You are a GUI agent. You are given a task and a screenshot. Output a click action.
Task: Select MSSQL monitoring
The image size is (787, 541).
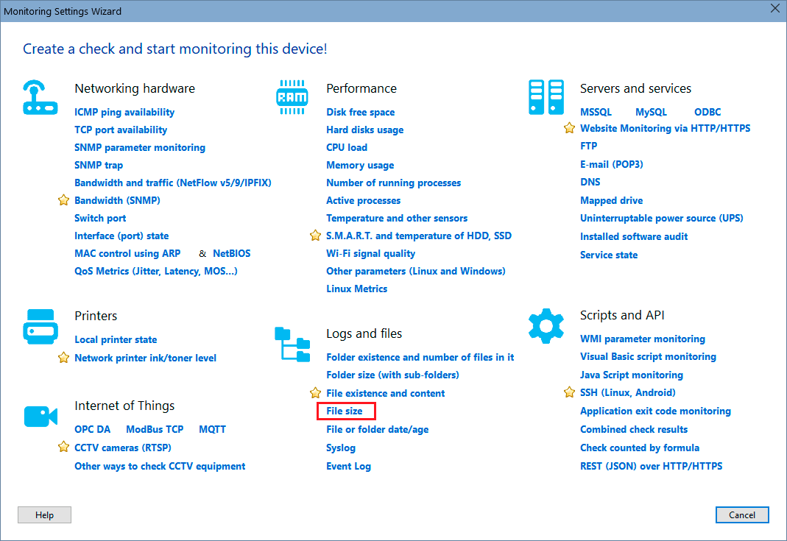(597, 112)
